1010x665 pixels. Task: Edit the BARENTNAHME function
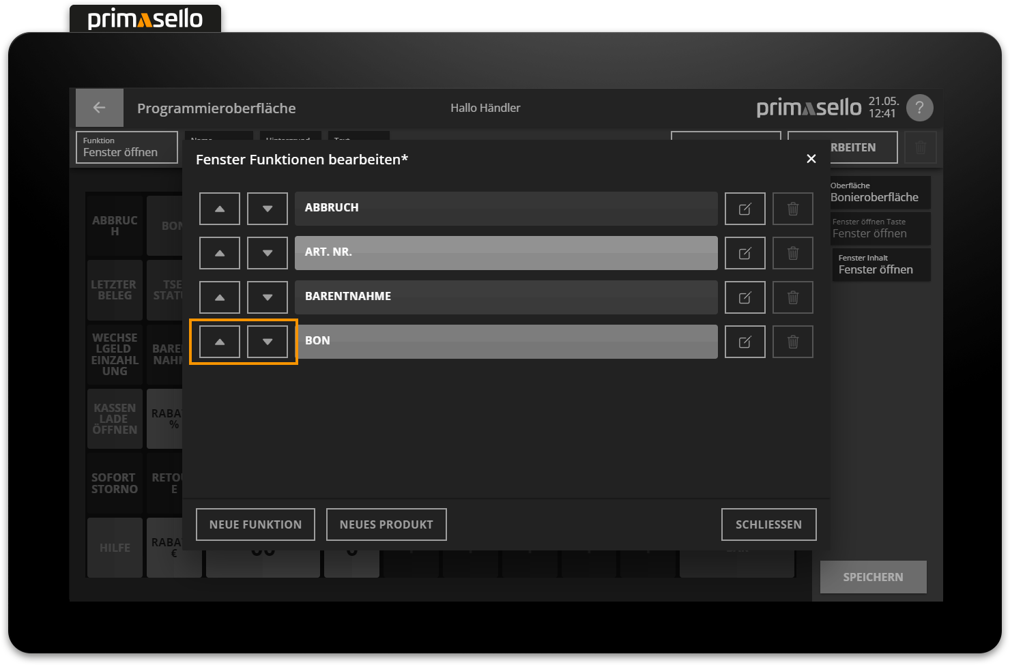point(745,297)
